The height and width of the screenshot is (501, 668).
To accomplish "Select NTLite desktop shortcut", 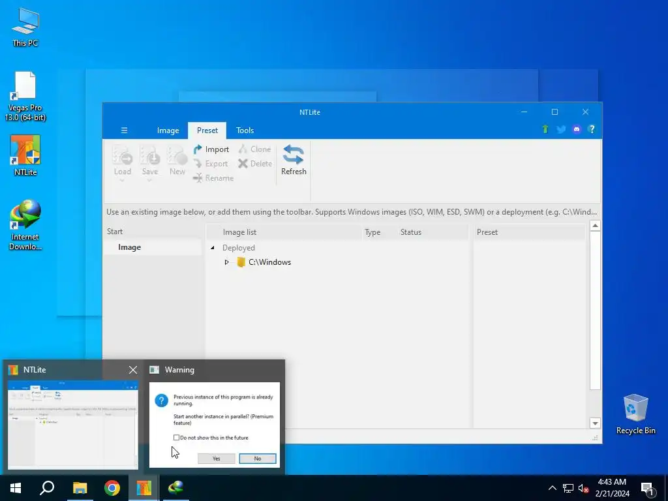I will pos(25,155).
